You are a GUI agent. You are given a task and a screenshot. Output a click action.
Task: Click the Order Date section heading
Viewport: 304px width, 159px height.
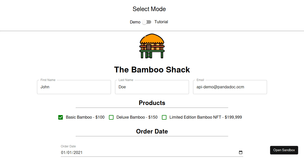click(152, 131)
